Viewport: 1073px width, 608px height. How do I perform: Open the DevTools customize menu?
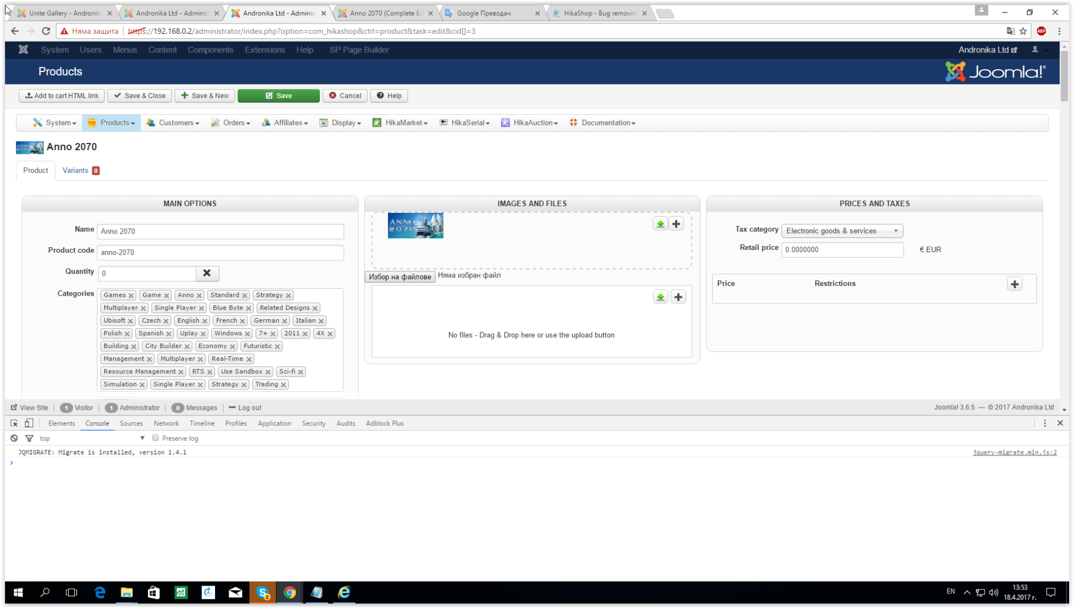(1045, 423)
